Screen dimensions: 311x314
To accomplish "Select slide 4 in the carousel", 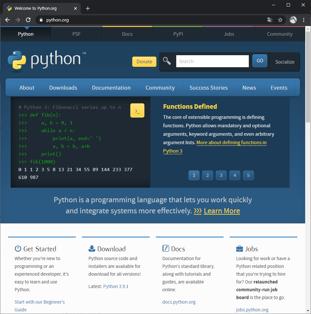I will pyautogui.click(x=235, y=175).
